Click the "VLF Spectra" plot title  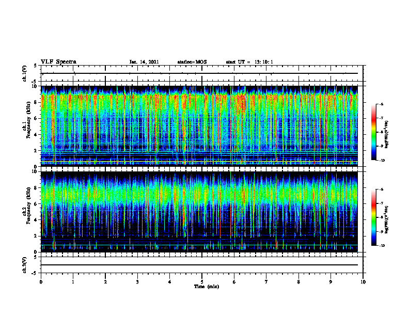(x=58, y=62)
